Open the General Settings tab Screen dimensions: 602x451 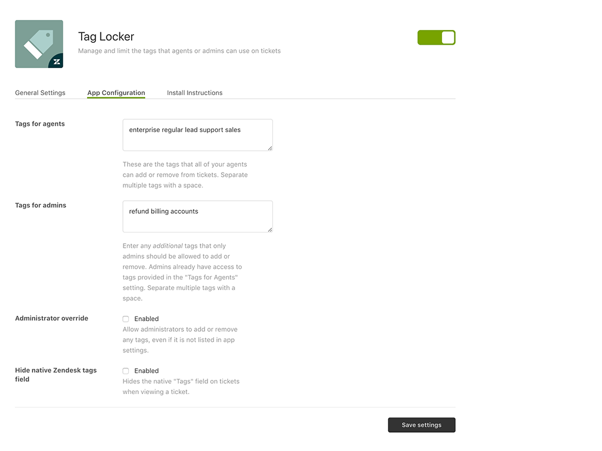click(x=40, y=93)
